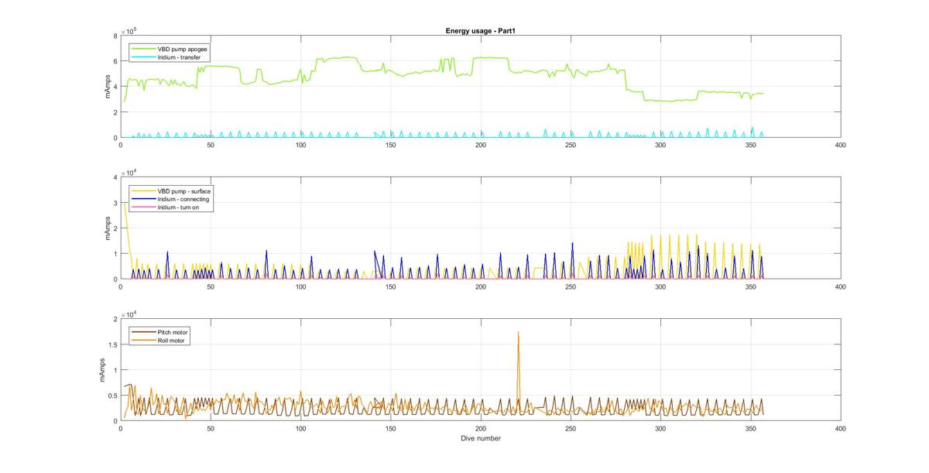Click the orange Roll motor legend line
929x473 pixels.
143,340
